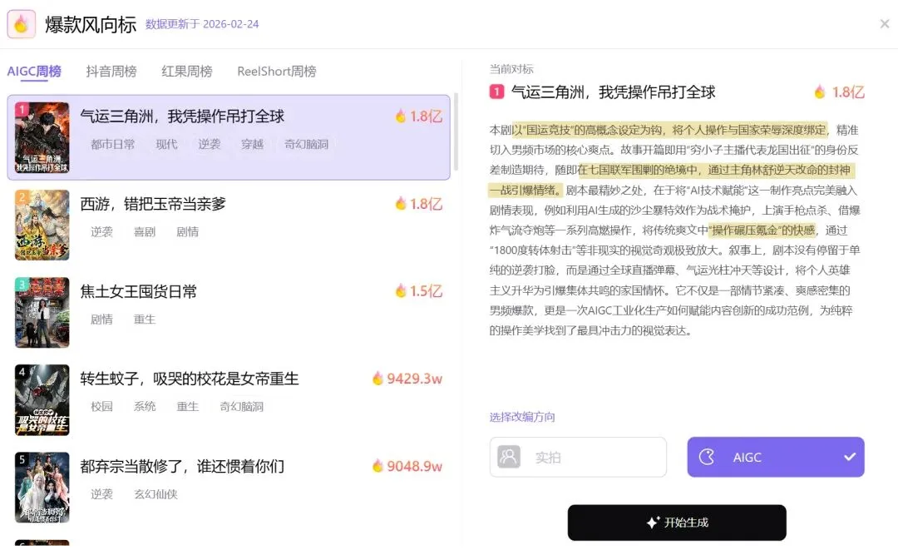Click the person icon in 实拍 option
This screenshot has height=550, width=898.
pyautogui.click(x=509, y=457)
